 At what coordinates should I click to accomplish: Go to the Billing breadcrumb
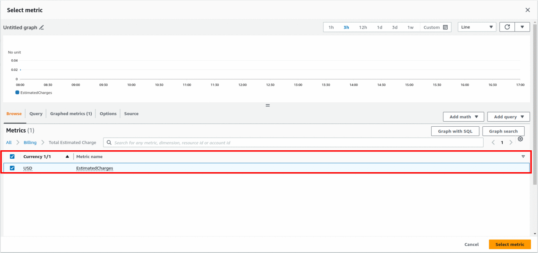coord(30,143)
